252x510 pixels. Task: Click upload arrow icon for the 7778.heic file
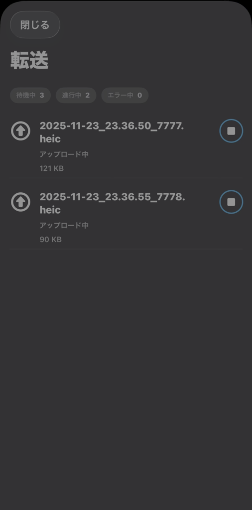(21, 202)
